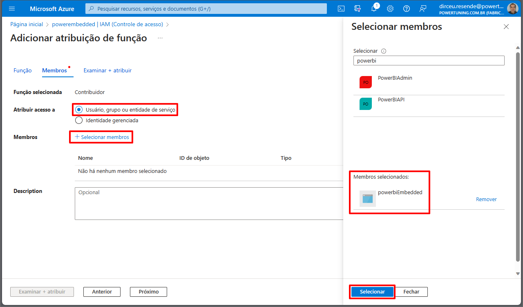The width and height of the screenshot is (523, 307).
Task: Open the directories and subscriptions filter icon
Action: coord(358,9)
